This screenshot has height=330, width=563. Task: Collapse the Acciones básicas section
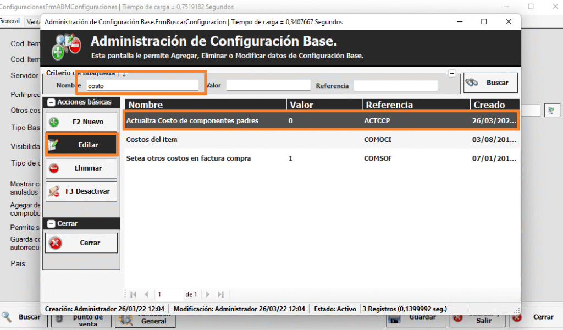pyautogui.click(x=51, y=102)
